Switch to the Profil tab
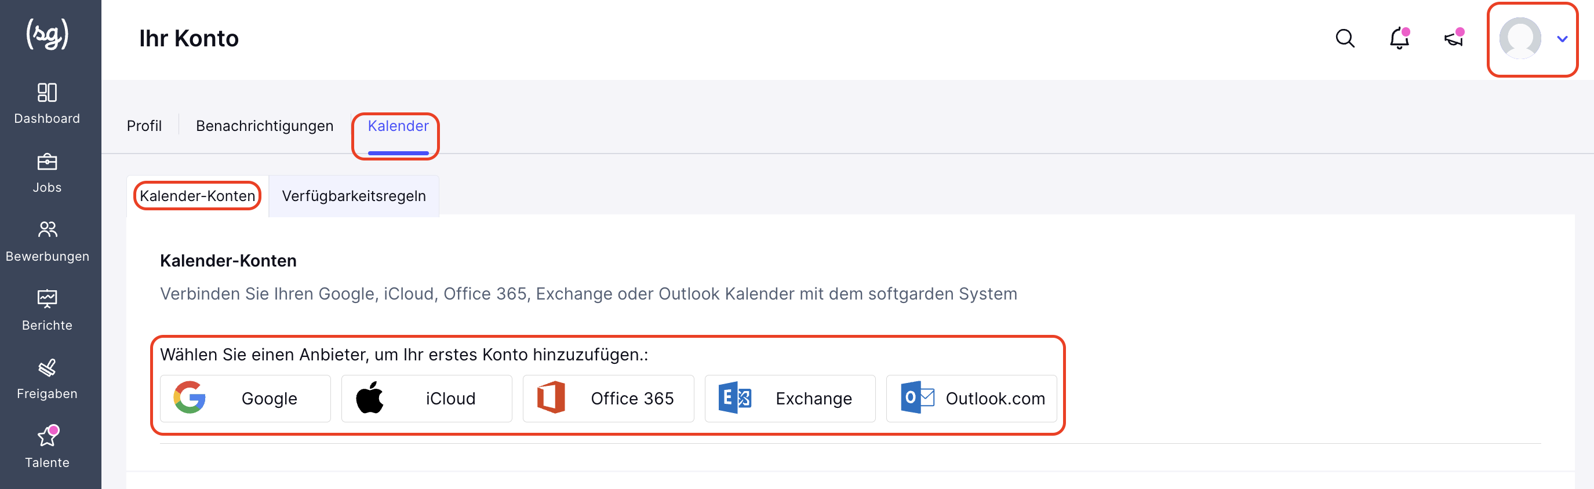Screen dimensions: 1594x489 coord(144,126)
